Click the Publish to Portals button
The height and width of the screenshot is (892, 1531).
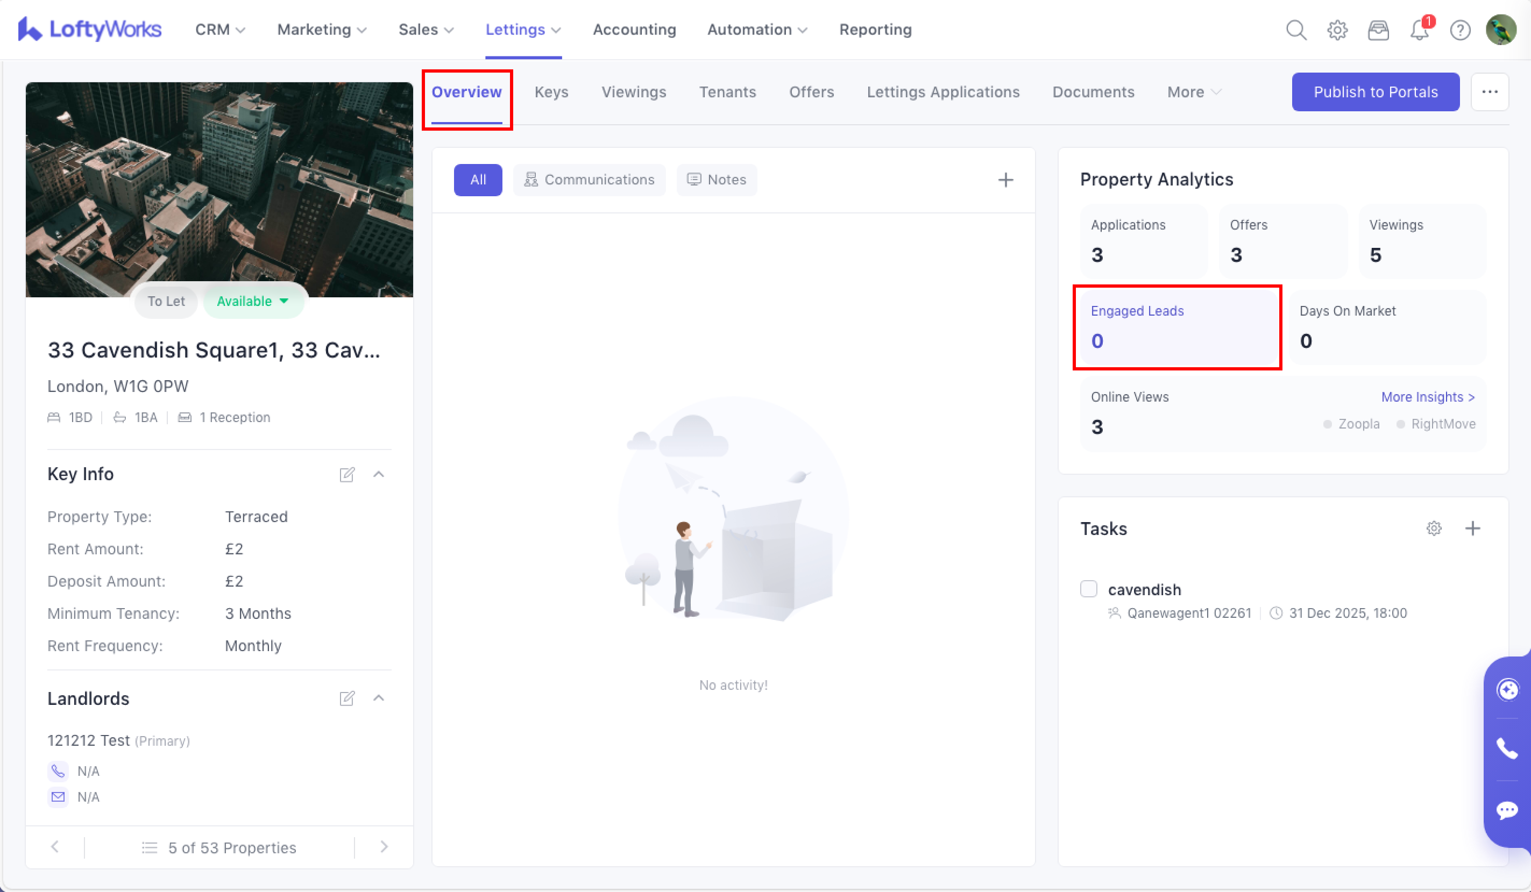pos(1376,92)
